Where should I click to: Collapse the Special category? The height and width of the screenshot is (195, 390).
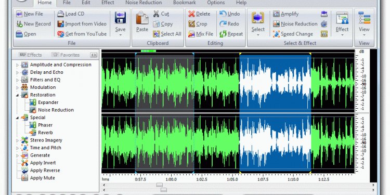tap(17, 118)
